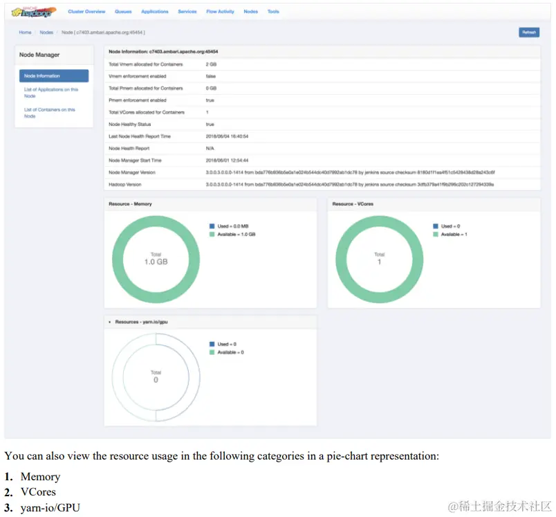Click 'Node Health Report' row label

(129, 148)
